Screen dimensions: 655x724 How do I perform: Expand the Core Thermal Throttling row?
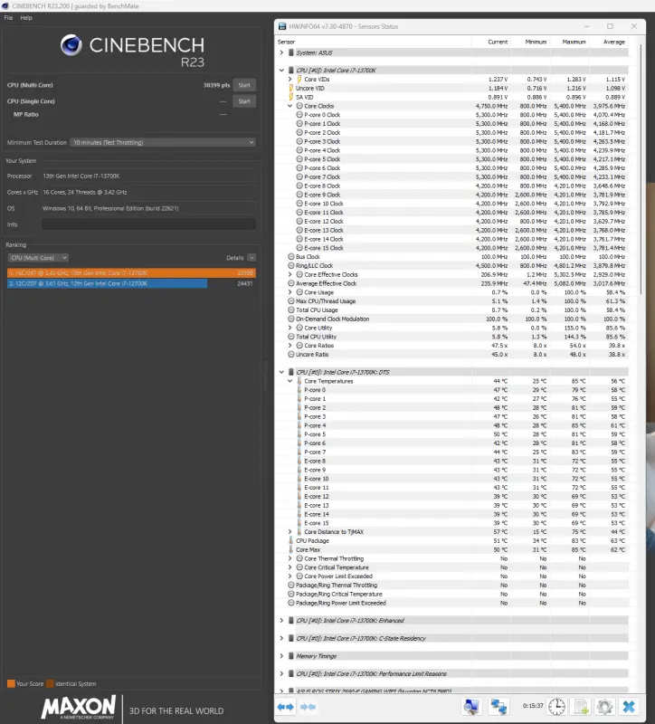(290, 558)
